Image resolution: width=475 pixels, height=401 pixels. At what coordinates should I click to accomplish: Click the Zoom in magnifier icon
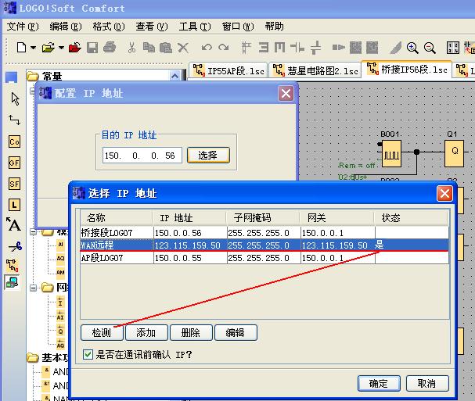coord(412,48)
